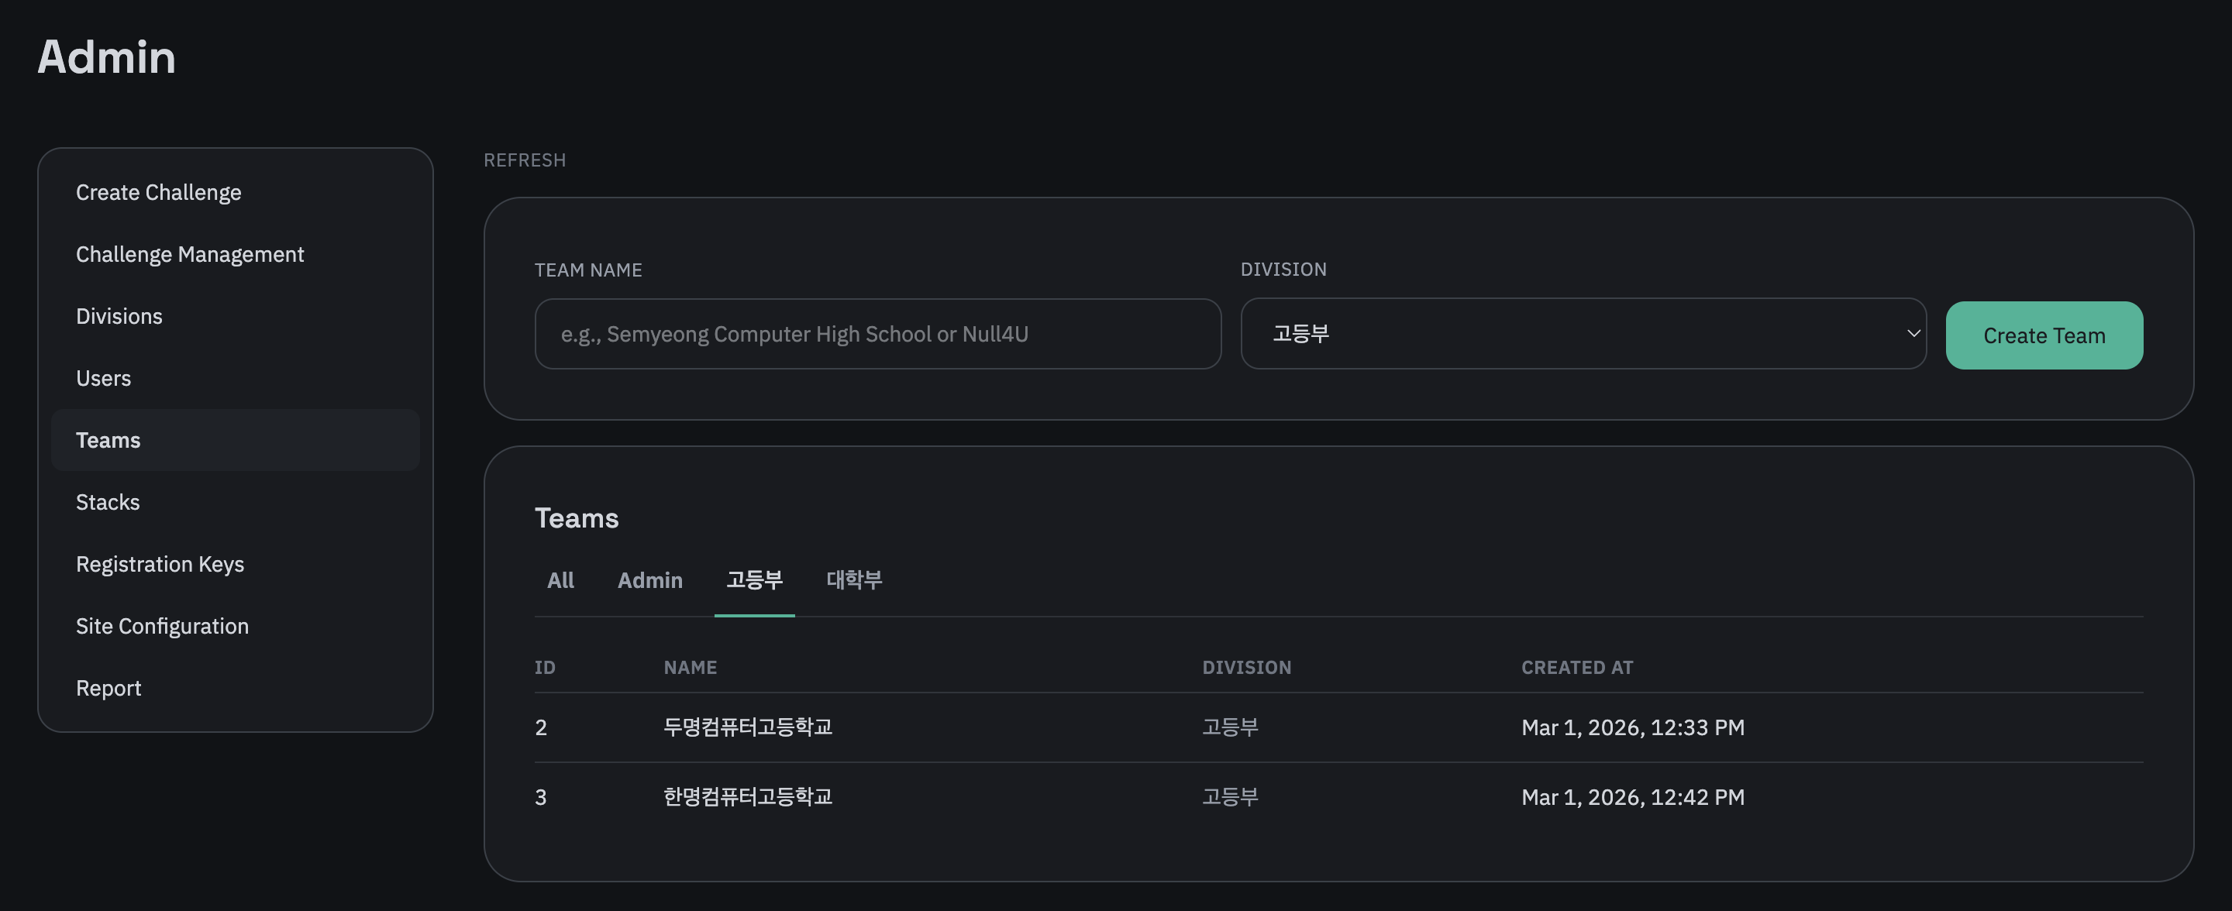
Task: Open the Divisions section
Action: 119,316
